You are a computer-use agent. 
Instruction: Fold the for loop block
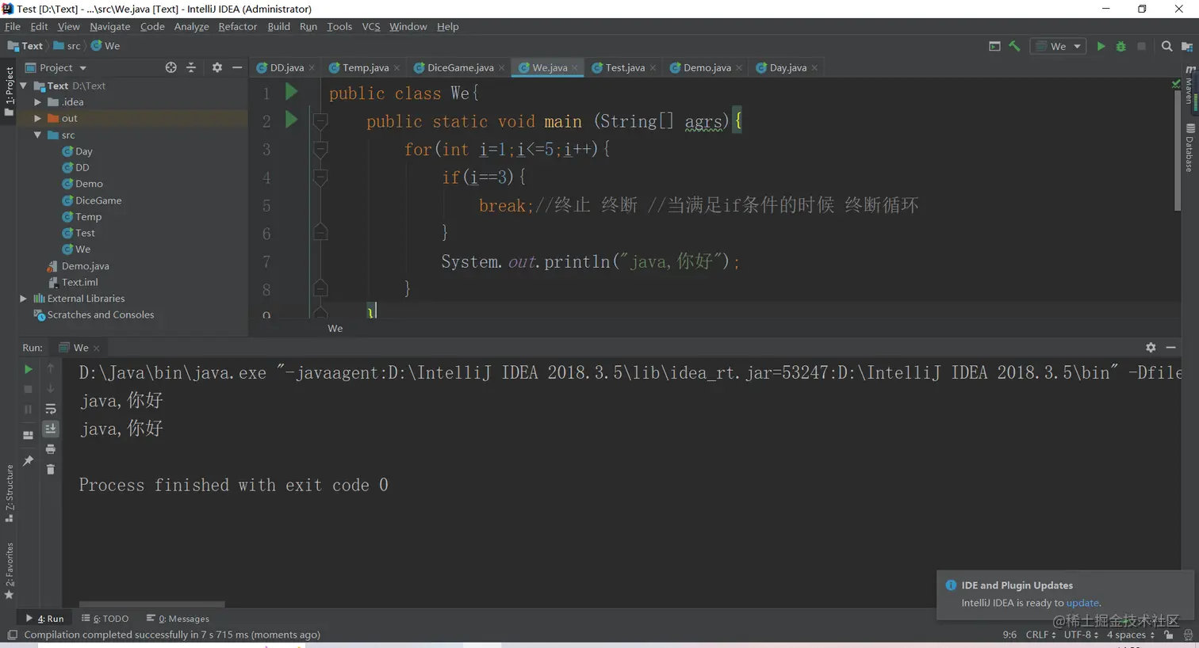pyautogui.click(x=320, y=148)
